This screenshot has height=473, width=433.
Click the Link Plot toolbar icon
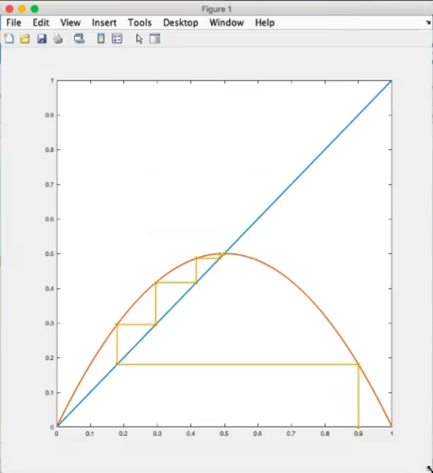click(x=79, y=39)
